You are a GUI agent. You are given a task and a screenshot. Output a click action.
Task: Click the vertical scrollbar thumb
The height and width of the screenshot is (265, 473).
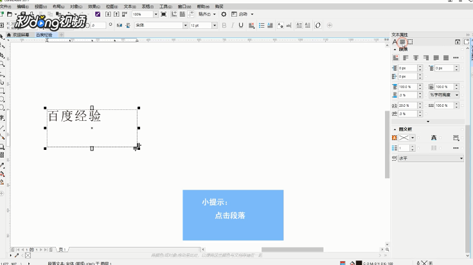pyautogui.click(x=387, y=145)
